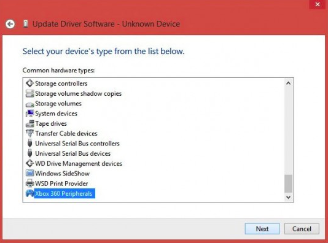Click the list scrollbar up arrow
Viewport: 328px width, 243px height.
tap(289, 83)
